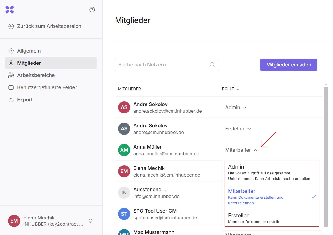This screenshot has width=333, height=235.
Task: Click Elena Mechik avatar in bottom sidebar
Action: coord(14,221)
